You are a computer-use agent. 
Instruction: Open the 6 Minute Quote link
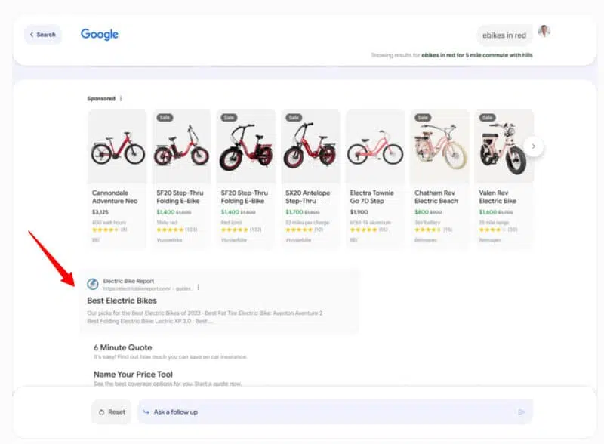coord(122,347)
